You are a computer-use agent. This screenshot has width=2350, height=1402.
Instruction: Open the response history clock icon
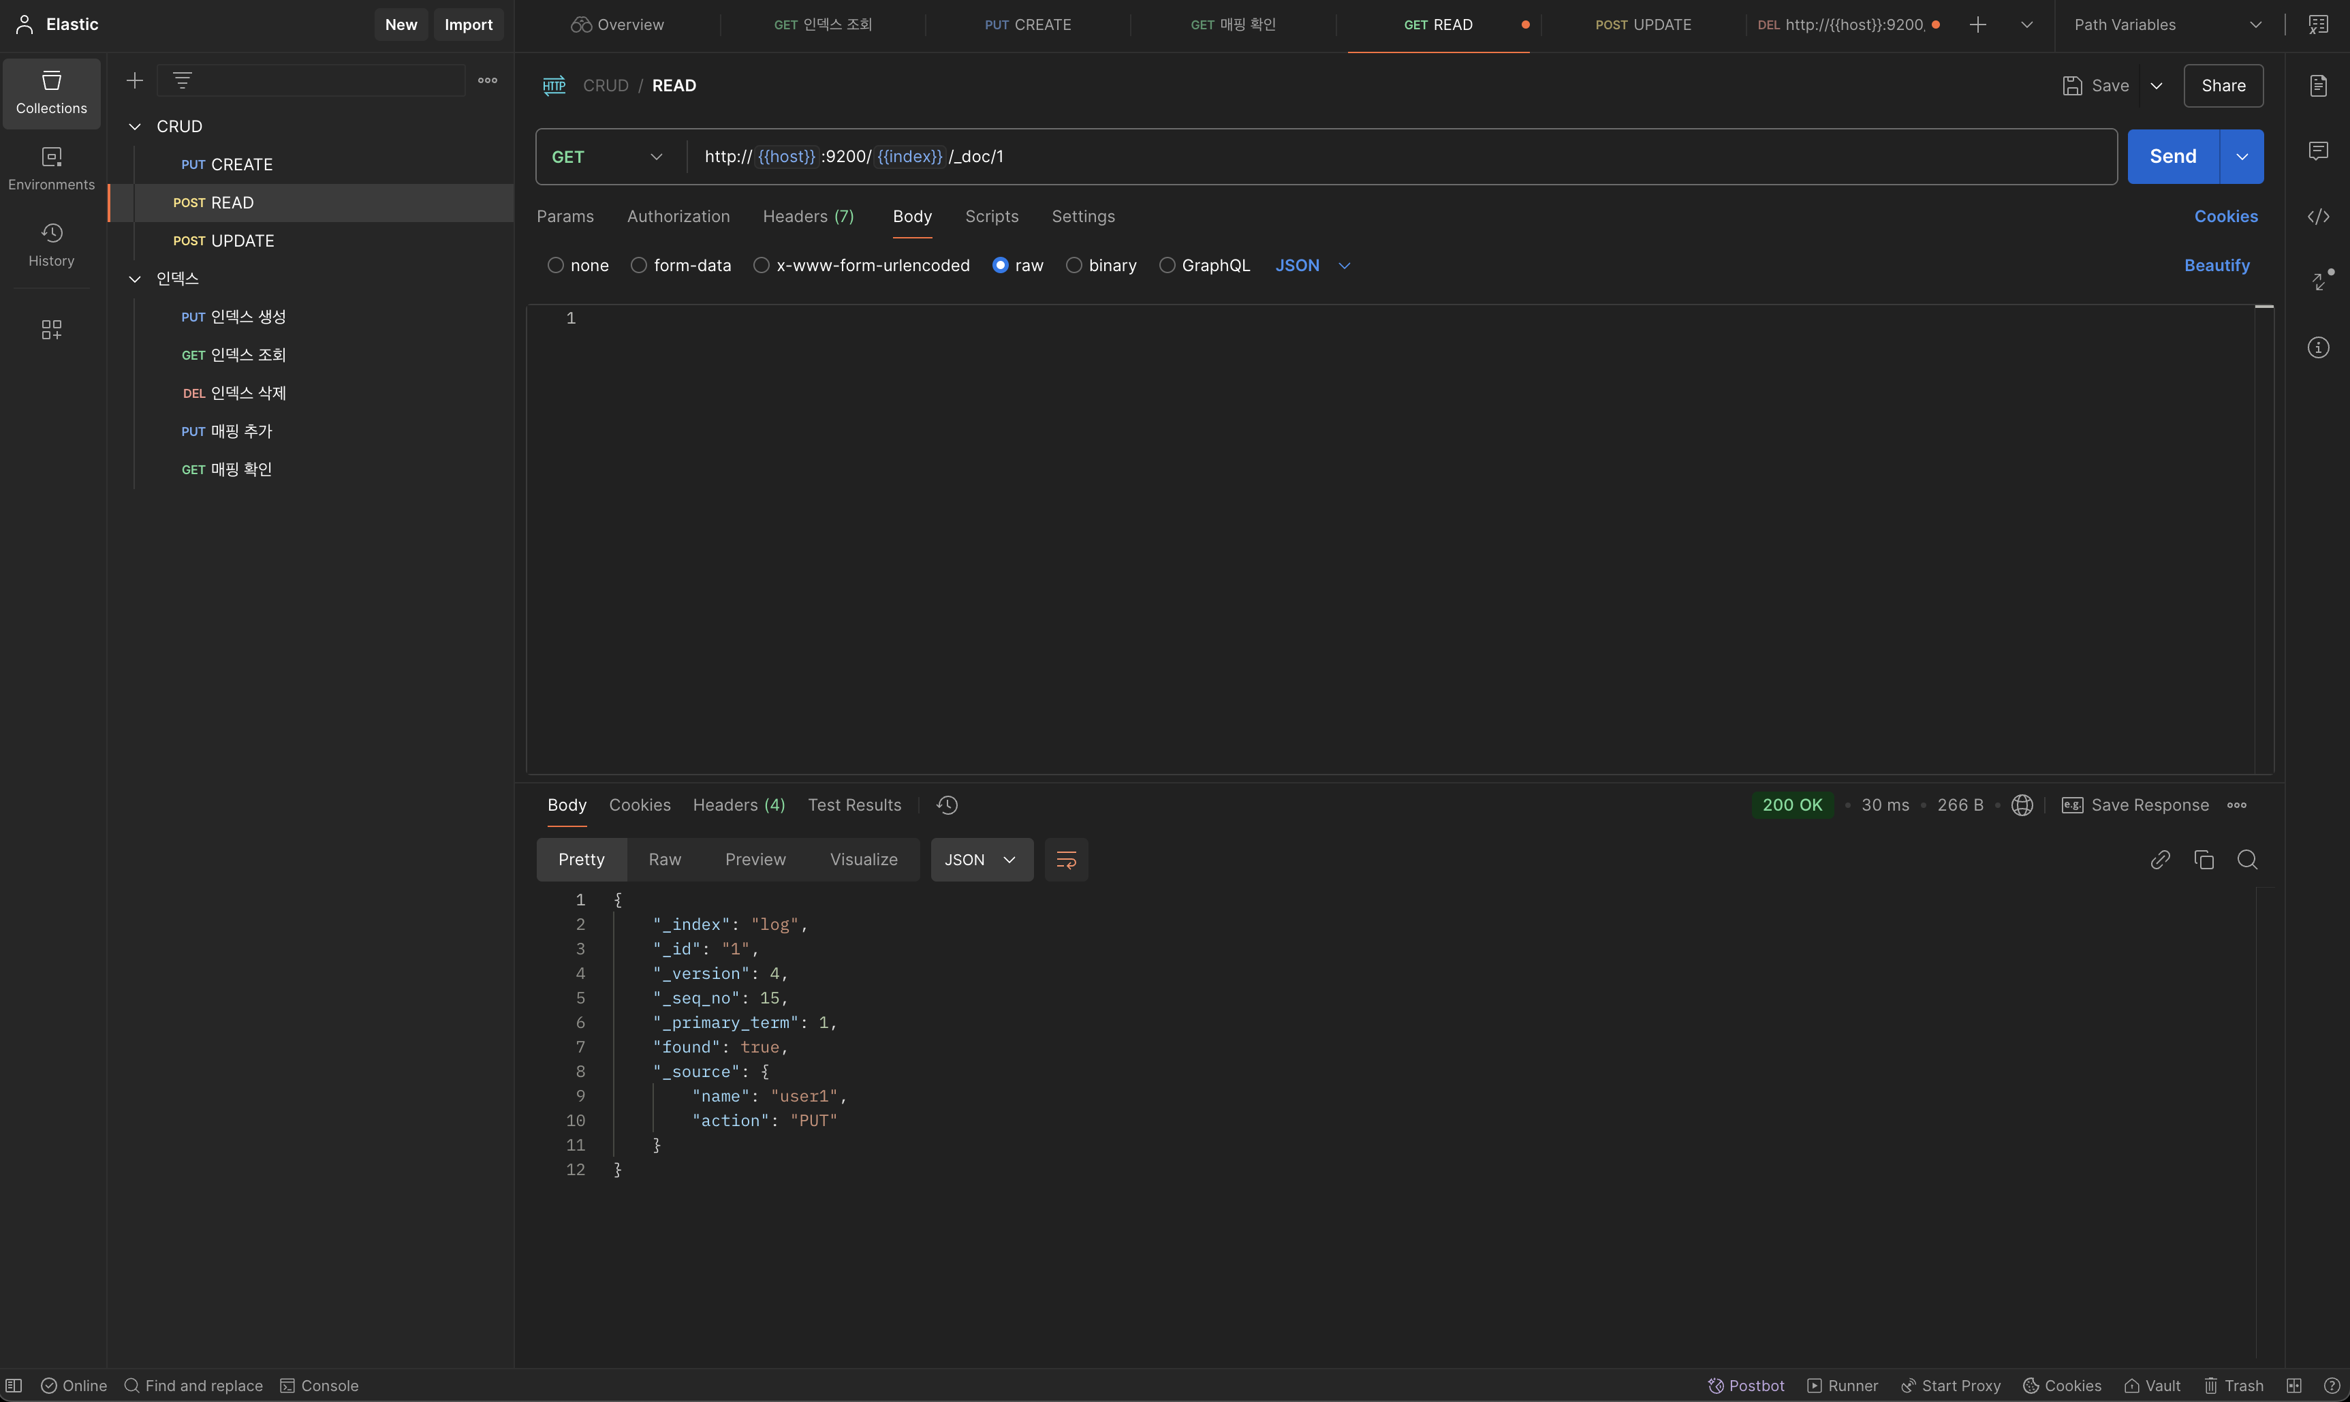[947, 805]
